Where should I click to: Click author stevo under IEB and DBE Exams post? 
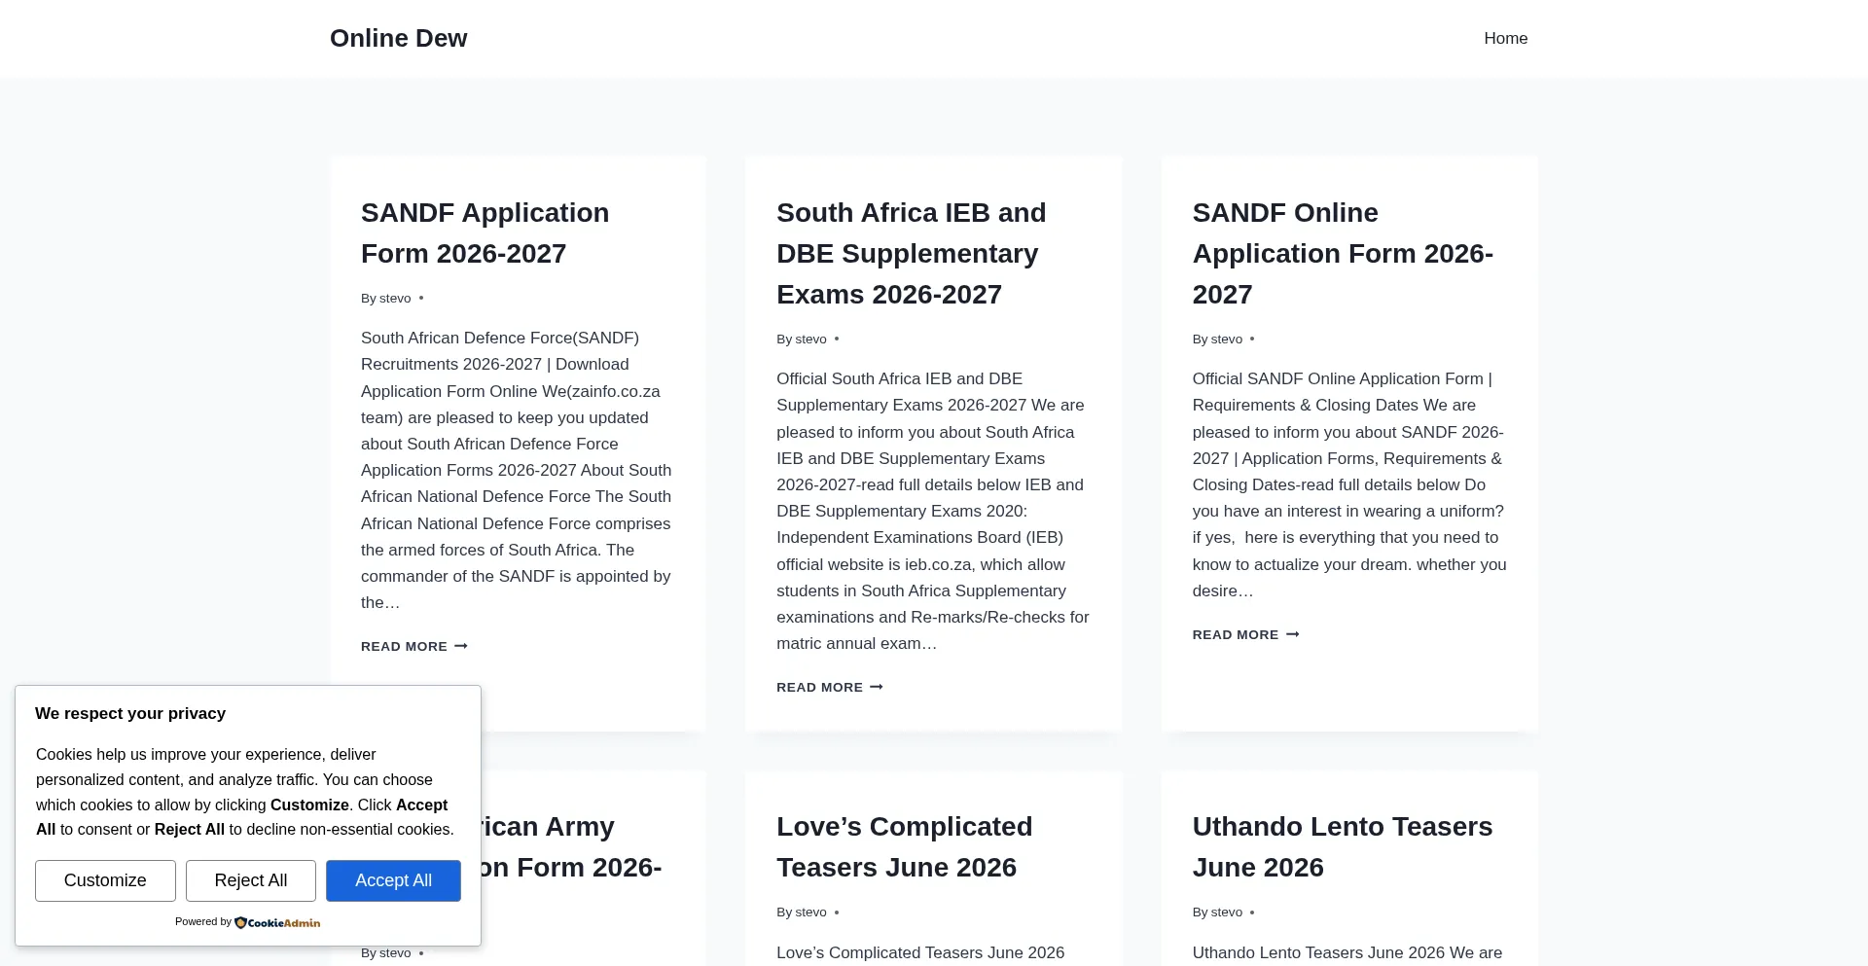(810, 340)
